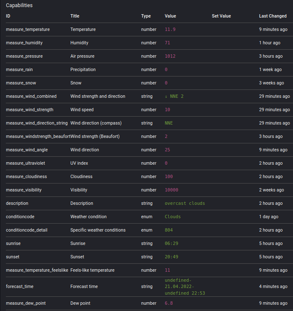Click the Last Changed column header
This screenshot has height=311, width=293.
pos(273,16)
